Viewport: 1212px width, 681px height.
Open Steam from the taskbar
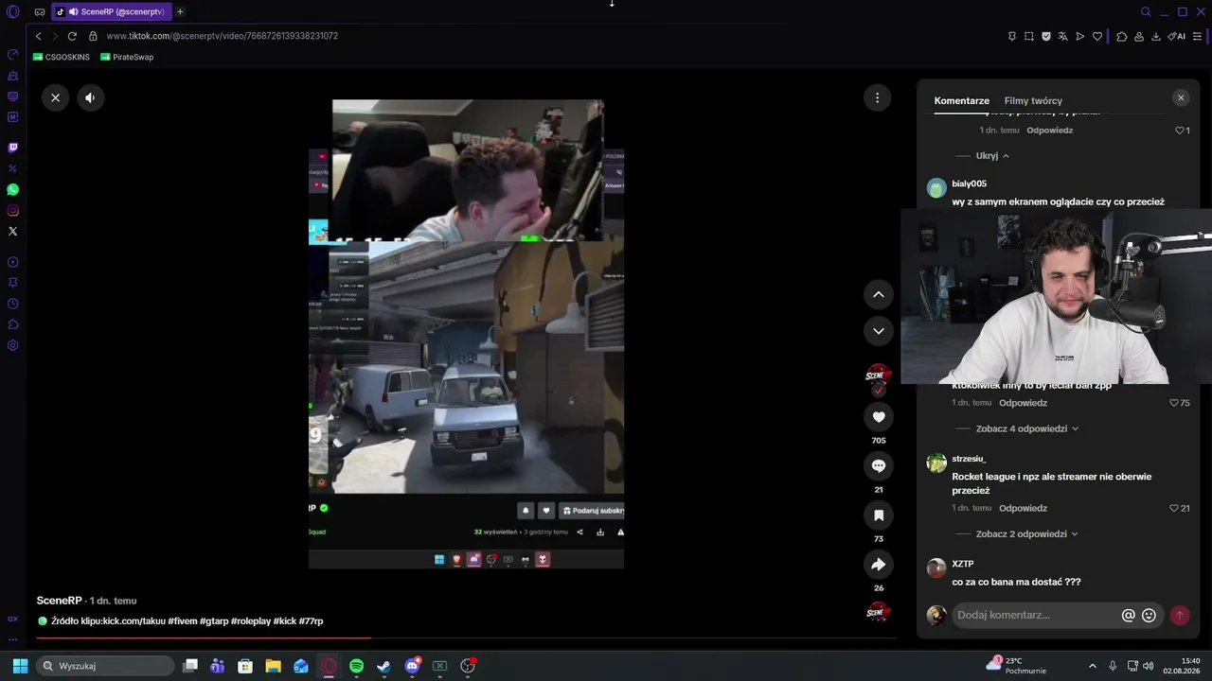(383, 666)
